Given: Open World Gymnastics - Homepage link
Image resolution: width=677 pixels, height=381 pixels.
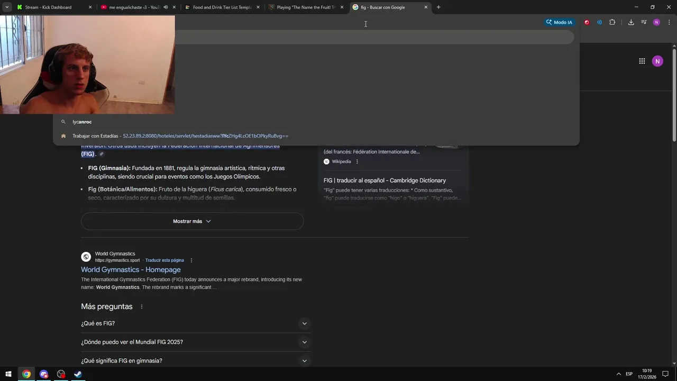Looking at the screenshot, I should point(131,269).
